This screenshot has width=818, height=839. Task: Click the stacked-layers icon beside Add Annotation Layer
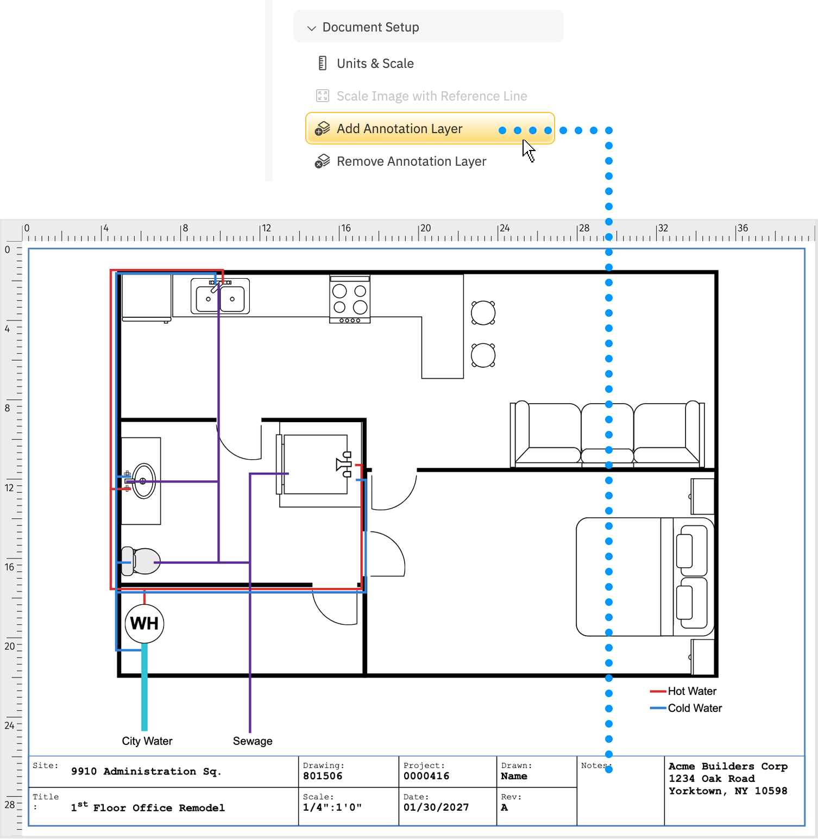pos(322,128)
